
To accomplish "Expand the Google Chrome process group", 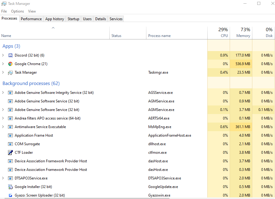I will [x=3, y=64].
